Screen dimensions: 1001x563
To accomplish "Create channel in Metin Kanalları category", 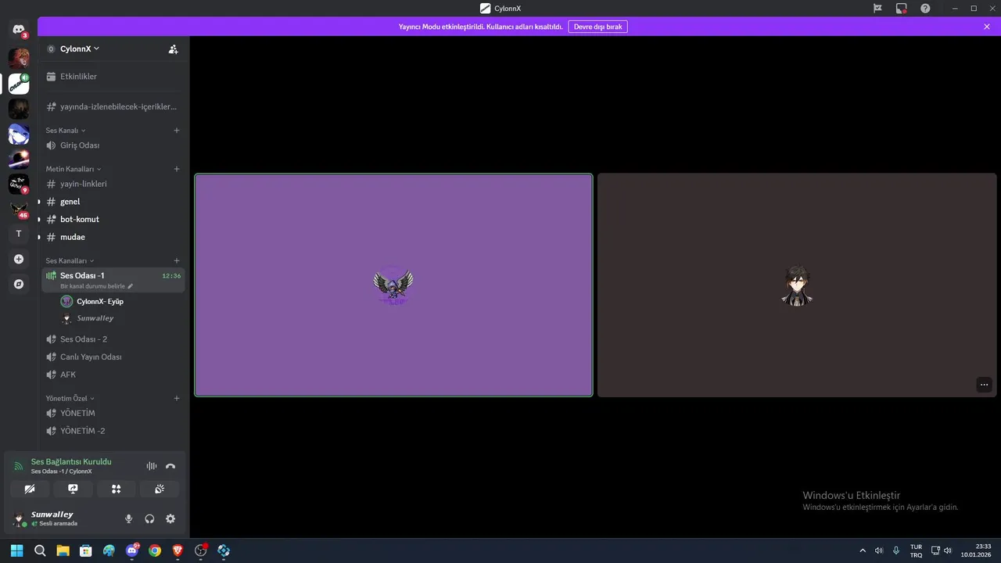I will tap(177, 169).
